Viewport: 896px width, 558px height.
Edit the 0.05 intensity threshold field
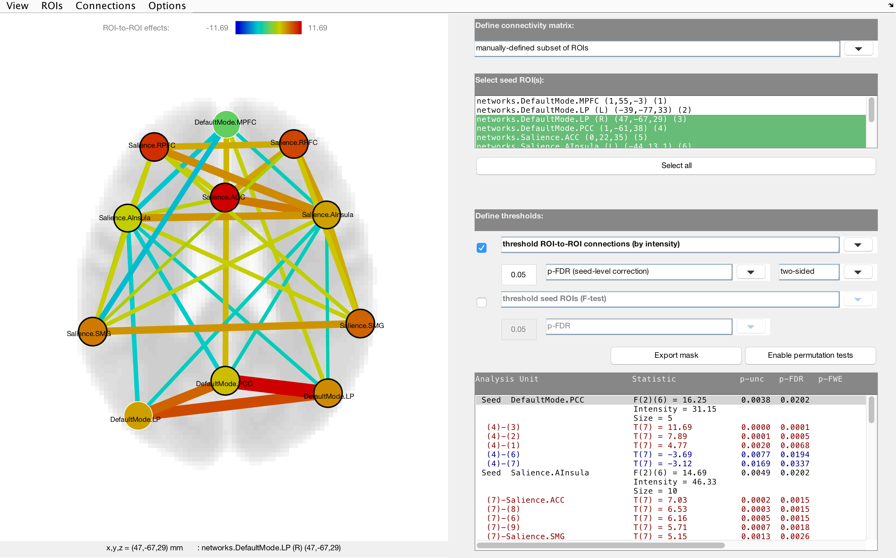519,274
